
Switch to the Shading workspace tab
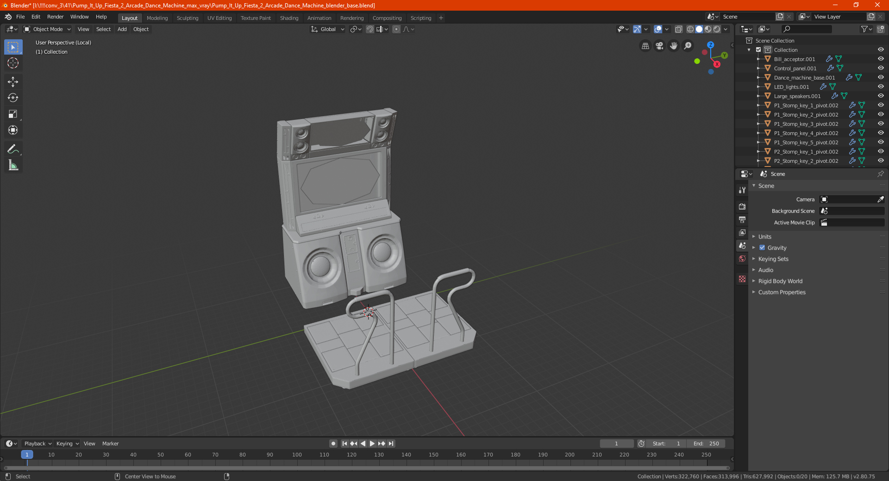(289, 18)
